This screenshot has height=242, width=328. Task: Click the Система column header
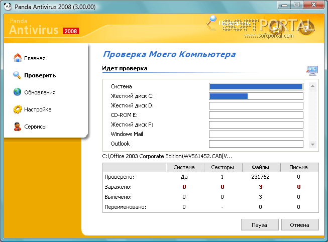185,167
